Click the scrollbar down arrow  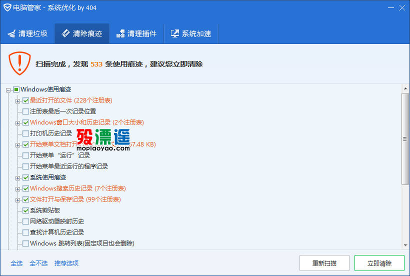405,245
